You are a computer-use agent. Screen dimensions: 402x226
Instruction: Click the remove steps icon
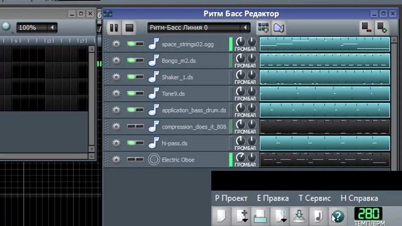coord(366,28)
